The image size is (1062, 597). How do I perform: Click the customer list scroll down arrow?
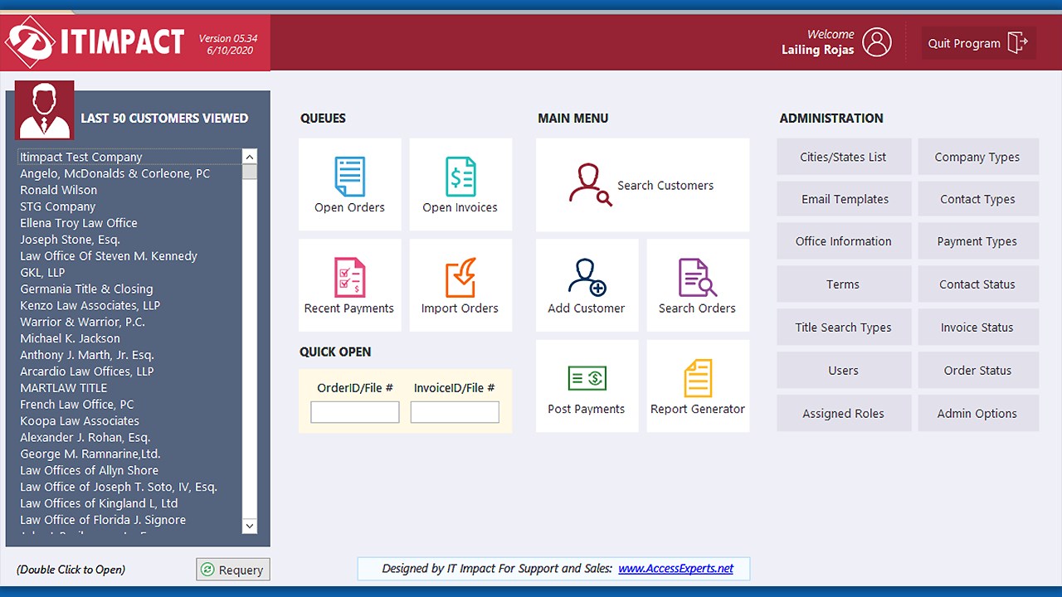coord(249,526)
